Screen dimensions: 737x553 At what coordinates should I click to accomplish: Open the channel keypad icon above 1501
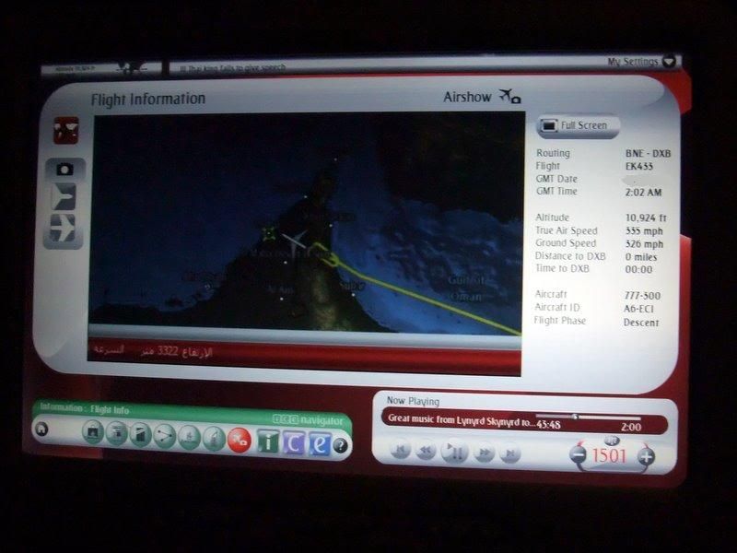(611, 441)
